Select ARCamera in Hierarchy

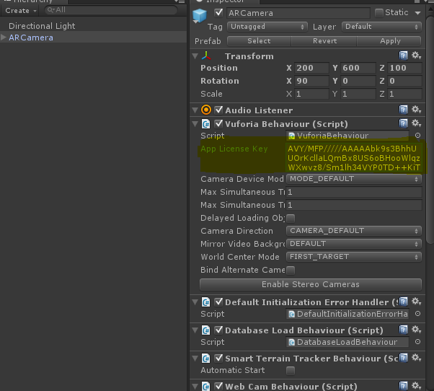tap(31, 38)
